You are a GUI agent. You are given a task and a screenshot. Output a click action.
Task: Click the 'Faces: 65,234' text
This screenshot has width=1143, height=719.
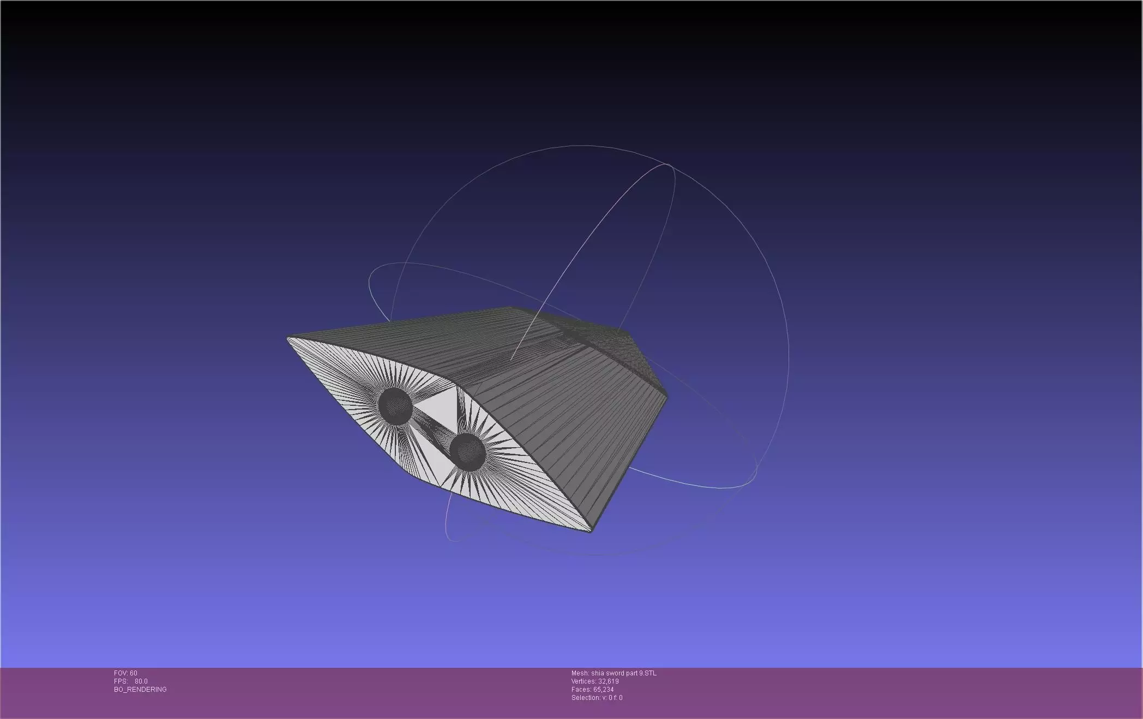pyautogui.click(x=592, y=690)
